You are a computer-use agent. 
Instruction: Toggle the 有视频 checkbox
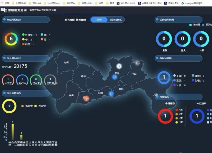tap(66, 20)
